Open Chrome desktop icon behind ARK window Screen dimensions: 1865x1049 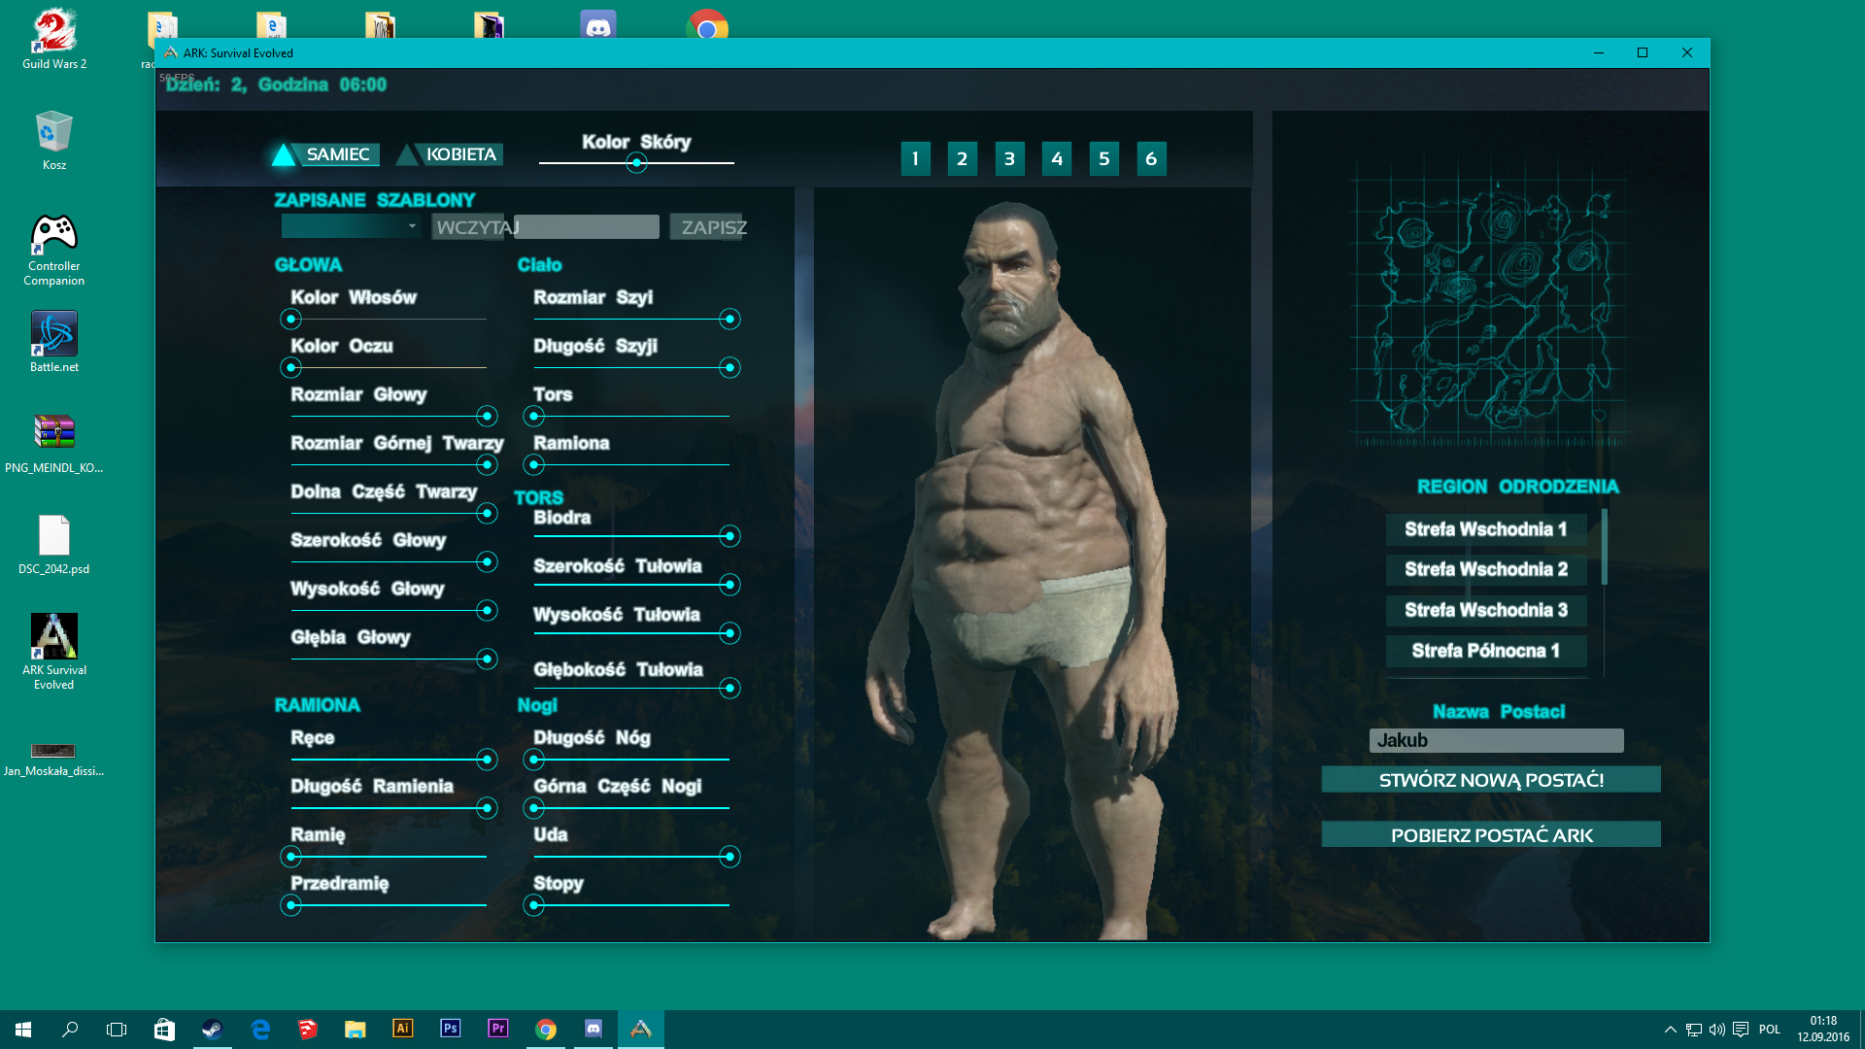pos(707,24)
